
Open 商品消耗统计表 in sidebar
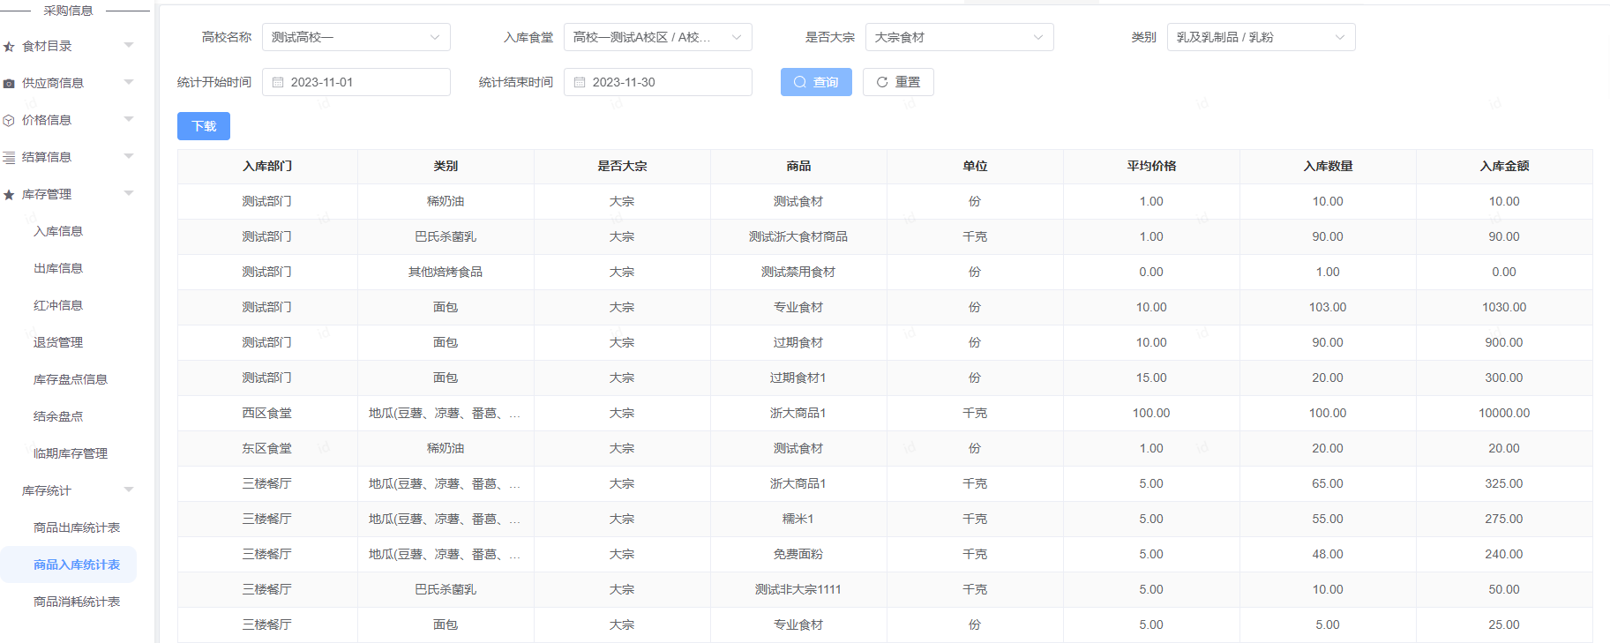[x=77, y=602]
